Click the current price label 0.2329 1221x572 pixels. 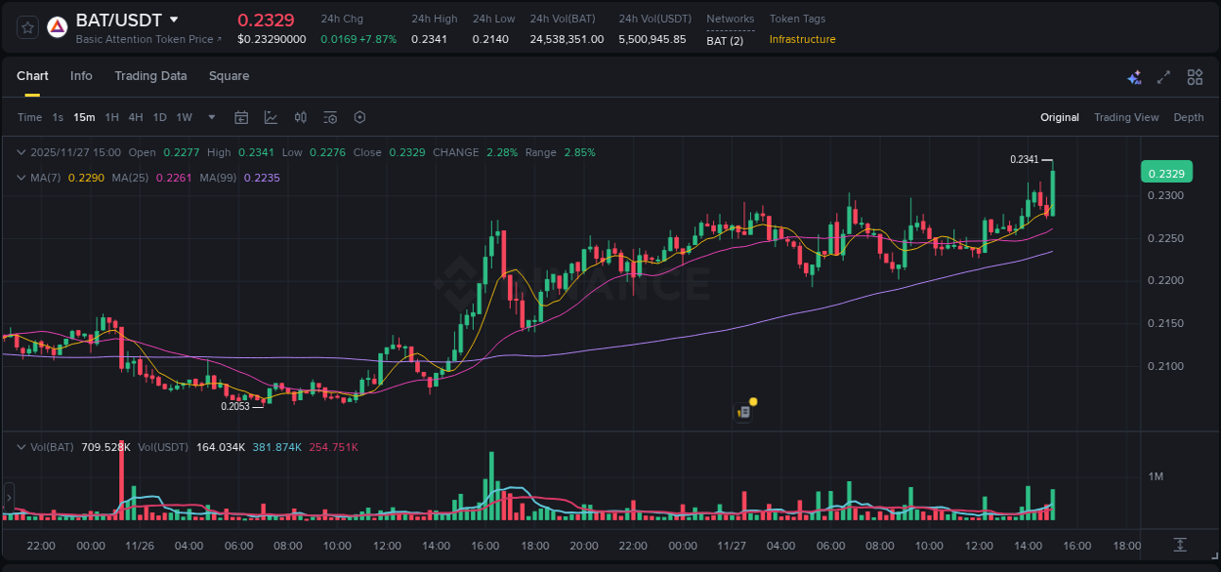tap(1168, 172)
